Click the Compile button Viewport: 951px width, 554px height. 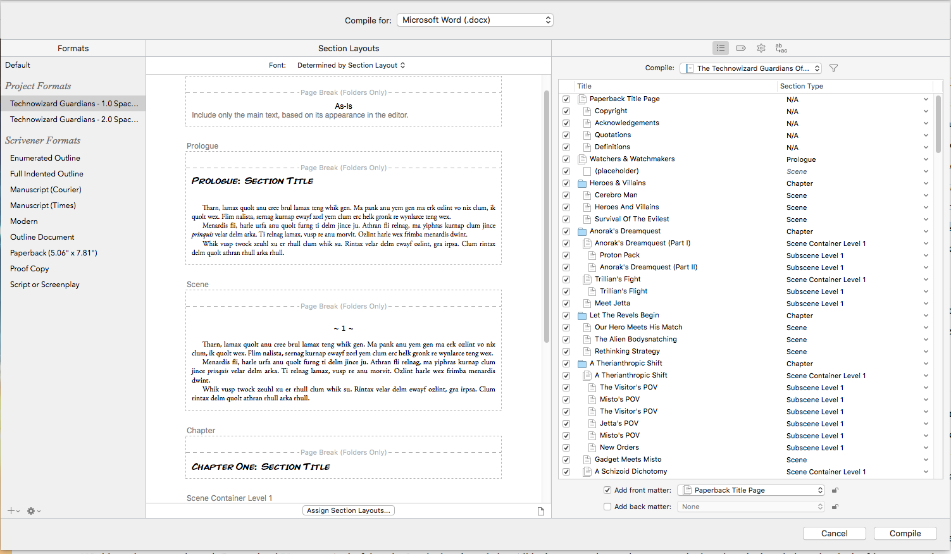click(905, 533)
